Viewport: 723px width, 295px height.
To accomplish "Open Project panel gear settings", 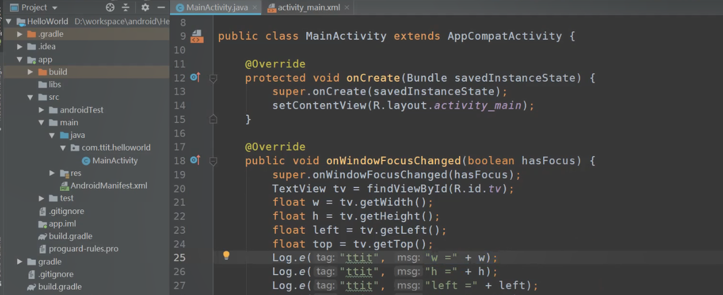I will point(145,7).
